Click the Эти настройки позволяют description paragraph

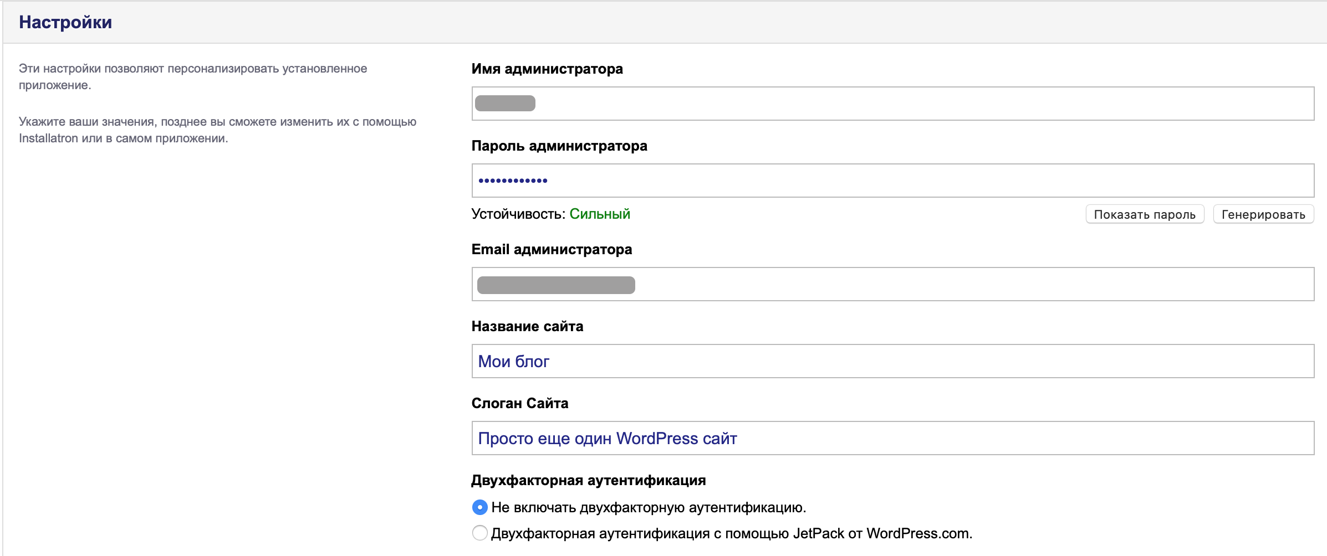coord(193,76)
